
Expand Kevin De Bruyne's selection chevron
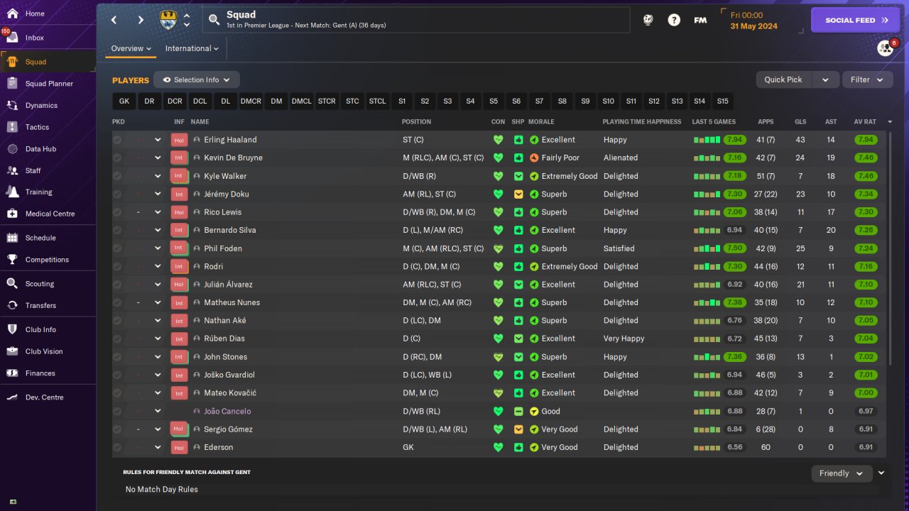pyautogui.click(x=158, y=158)
